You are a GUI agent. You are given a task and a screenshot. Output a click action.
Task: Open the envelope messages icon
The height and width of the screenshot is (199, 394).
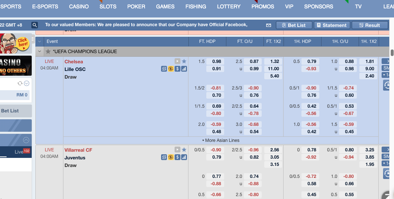click(269, 25)
